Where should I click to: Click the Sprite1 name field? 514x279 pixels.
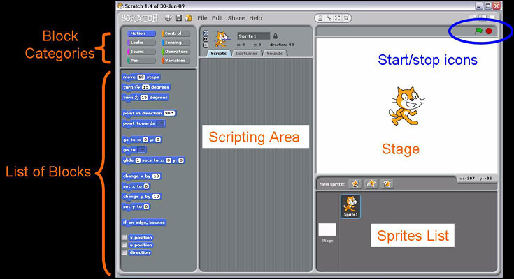coord(254,36)
